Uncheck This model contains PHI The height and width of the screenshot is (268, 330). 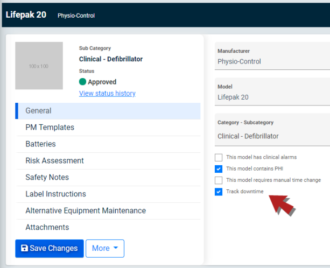[x=219, y=168]
